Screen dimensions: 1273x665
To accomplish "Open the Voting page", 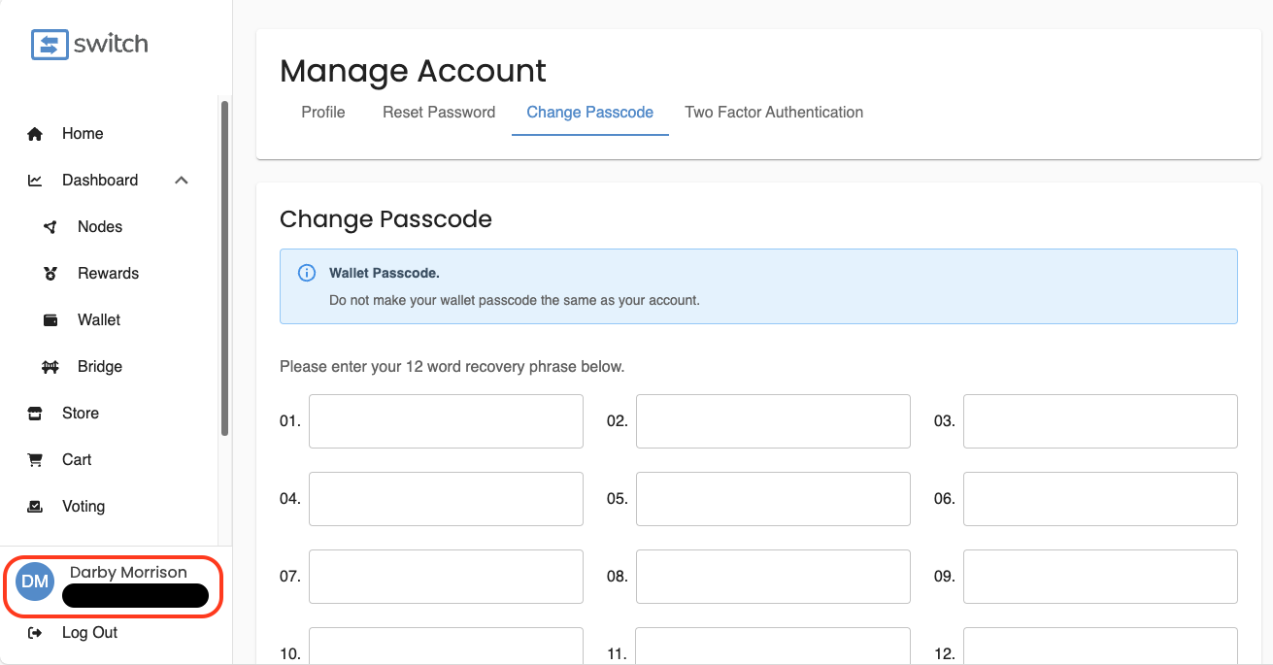I will pos(84,507).
